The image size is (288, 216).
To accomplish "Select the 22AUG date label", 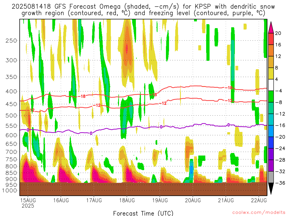I will click(x=259, y=200).
